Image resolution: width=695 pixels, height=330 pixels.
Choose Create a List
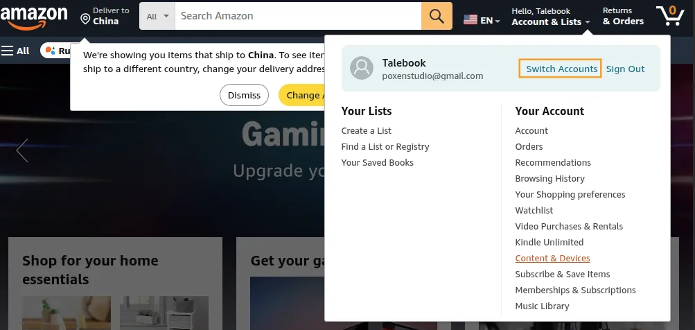[366, 130]
